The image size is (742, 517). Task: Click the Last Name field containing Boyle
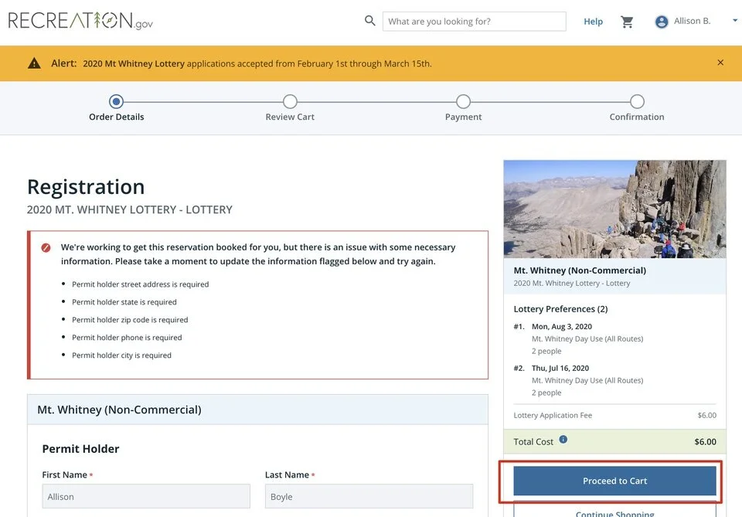[369, 496]
